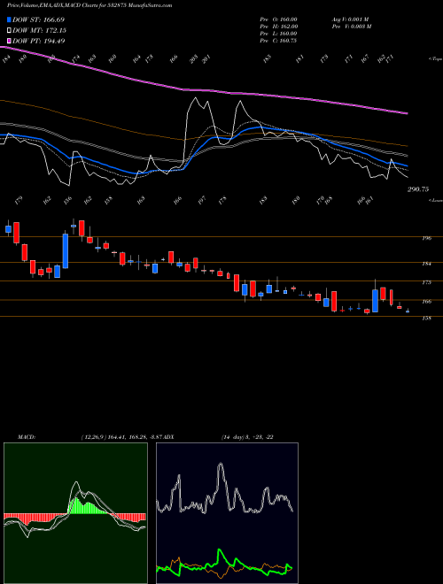443x584 pixels.
Task: Click the 166 price level label
Action: [x=427, y=302]
